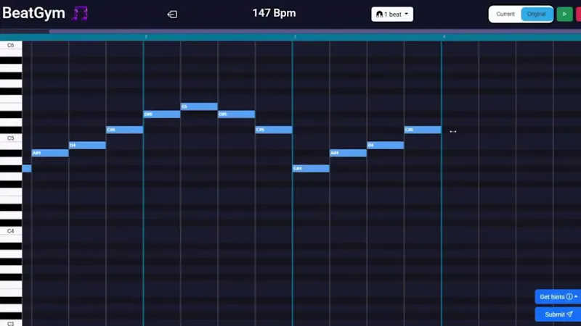Screen dimensions: 581x326
Task: Click the bar 3 marker on the ruler
Action: pyautogui.click(x=295, y=37)
